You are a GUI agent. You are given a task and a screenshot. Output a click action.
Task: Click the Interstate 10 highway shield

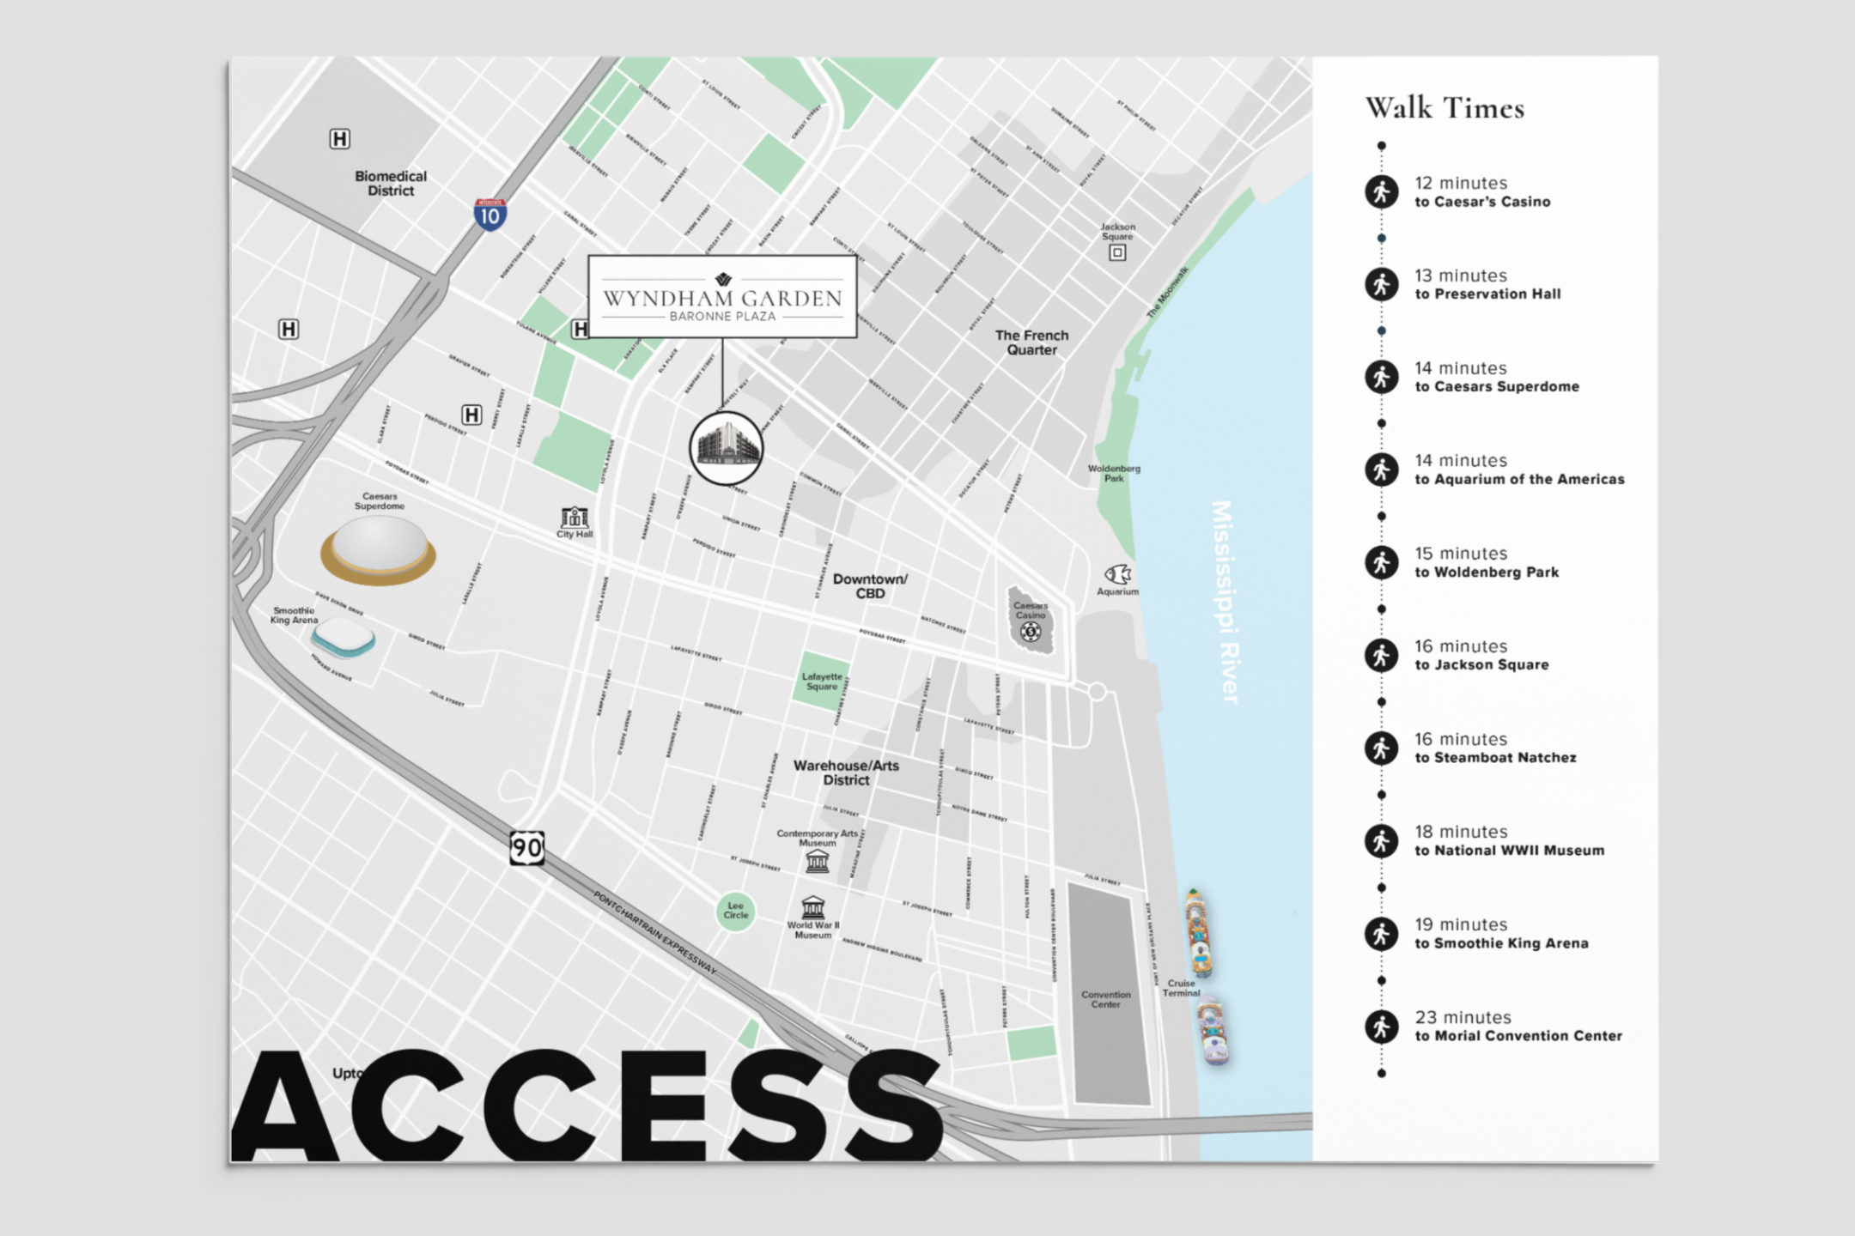[x=490, y=214]
